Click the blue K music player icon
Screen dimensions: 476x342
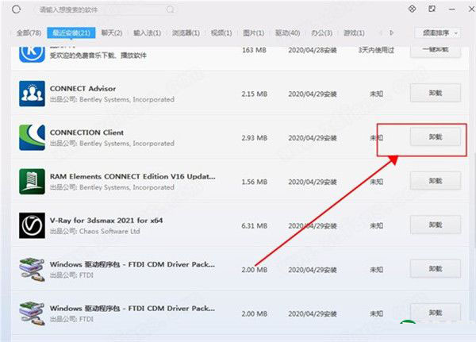point(32,53)
